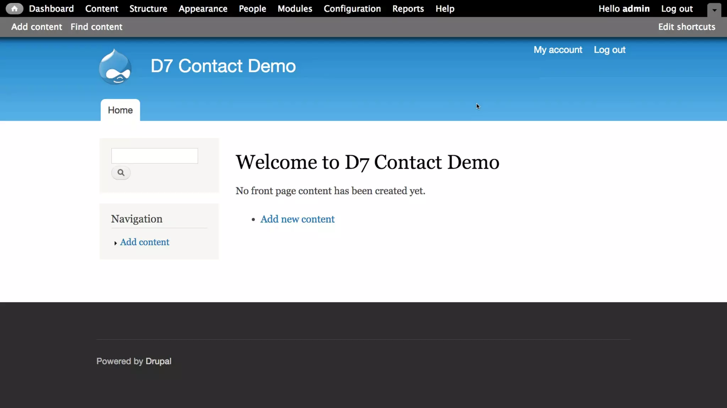The image size is (727, 408).
Task: Select the Home tab
Action: click(x=120, y=110)
